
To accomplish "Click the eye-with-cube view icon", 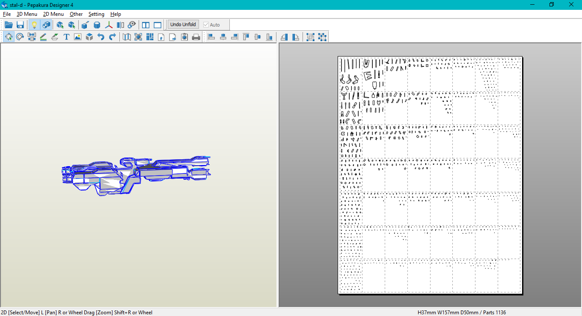I will tap(132, 25).
